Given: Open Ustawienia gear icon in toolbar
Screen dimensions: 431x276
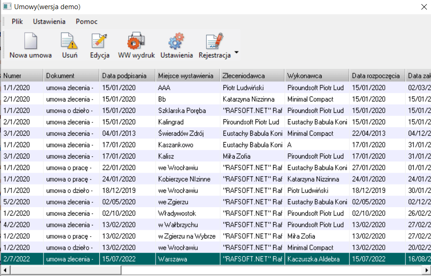Looking at the screenshot, I should pyautogui.click(x=176, y=41).
